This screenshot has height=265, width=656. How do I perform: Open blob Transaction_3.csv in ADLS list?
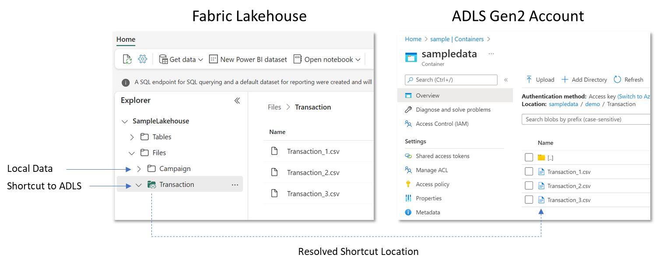[x=569, y=200]
